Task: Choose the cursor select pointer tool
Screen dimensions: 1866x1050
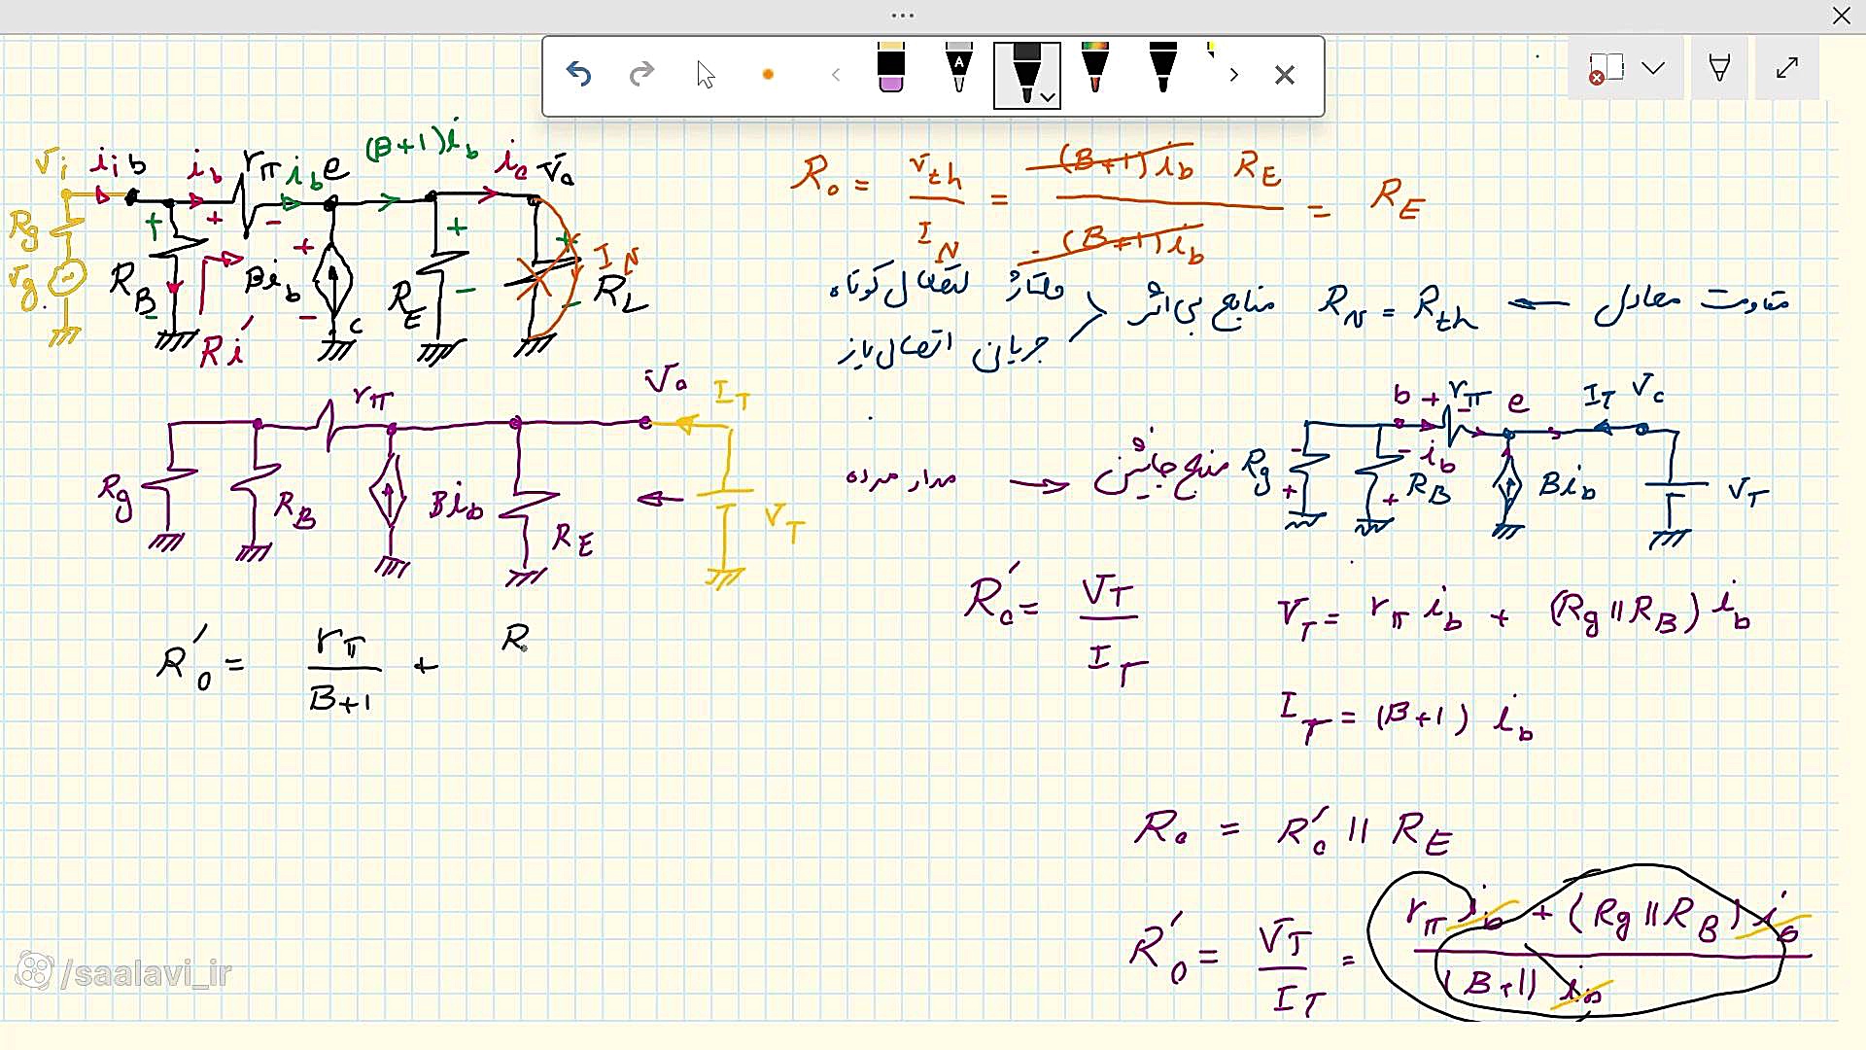Action: click(x=706, y=75)
